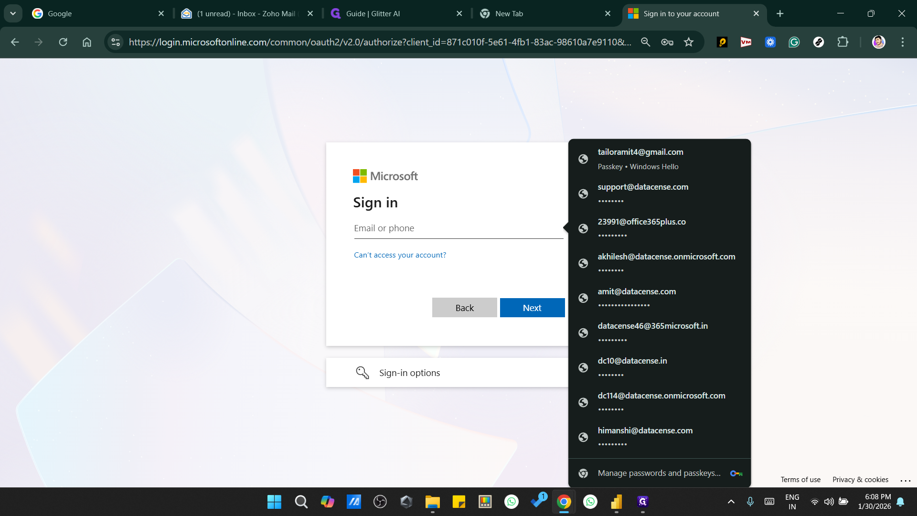Click the Next button
This screenshot has height=516, width=917.
pyautogui.click(x=532, y=308)
